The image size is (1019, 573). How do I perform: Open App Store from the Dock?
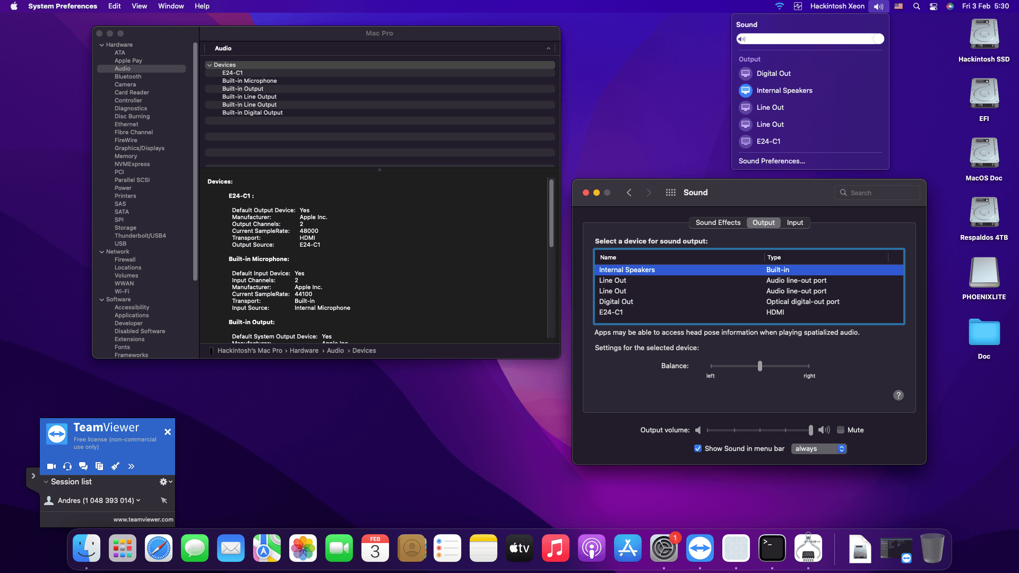[628, 549]
